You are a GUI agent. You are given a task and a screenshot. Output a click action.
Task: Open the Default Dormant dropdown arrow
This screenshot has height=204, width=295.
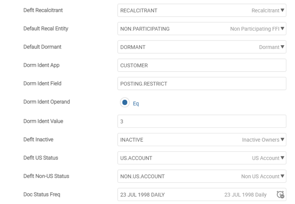282,47
